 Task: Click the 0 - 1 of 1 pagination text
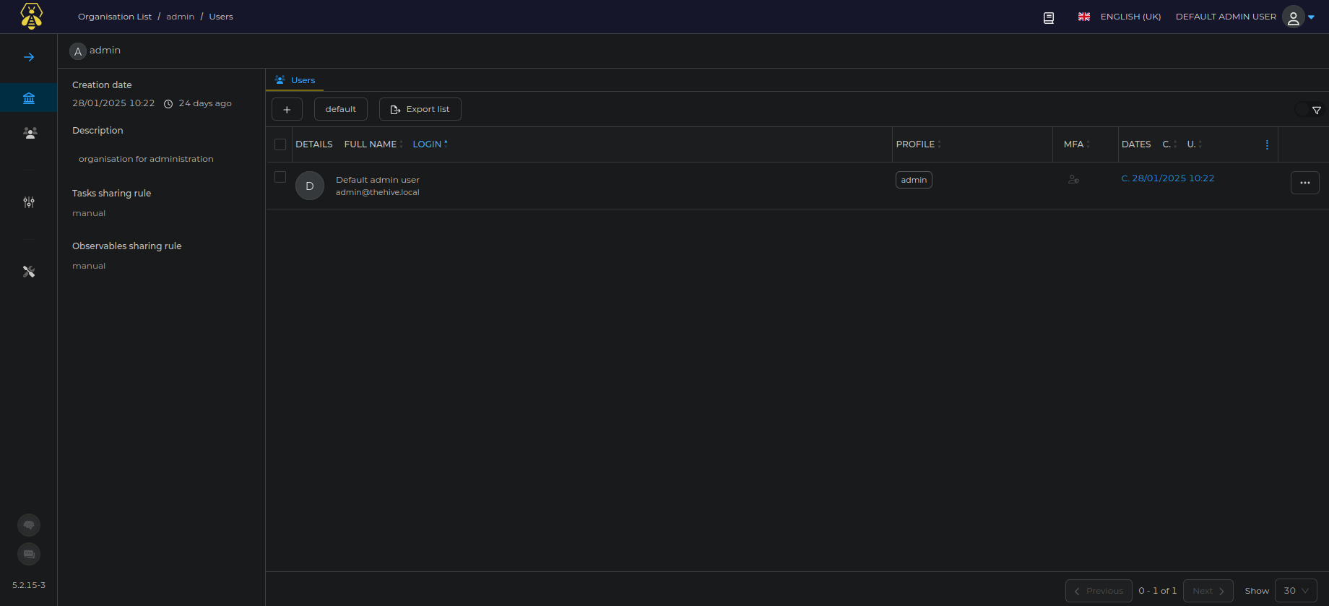(x=1158, y=591)
